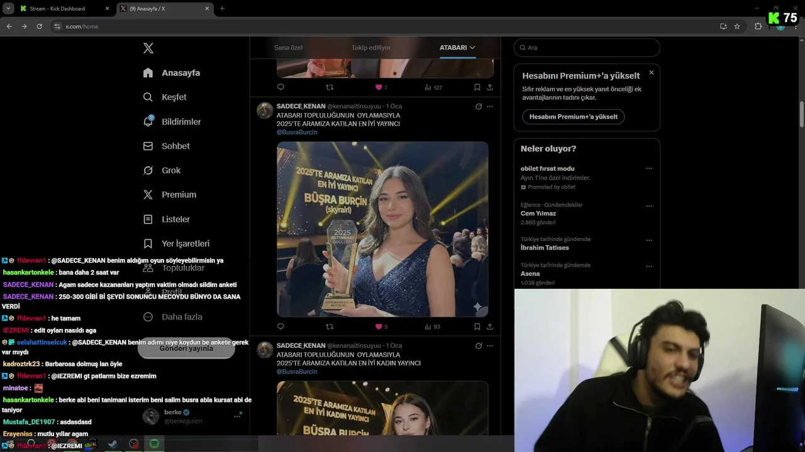Image resolution: width=805 pixels, height=452 pixels.
Task: Open SADECE_KENAN avatar on EN İYİ YAYINCI post
Action: click(x=265, y=110)
